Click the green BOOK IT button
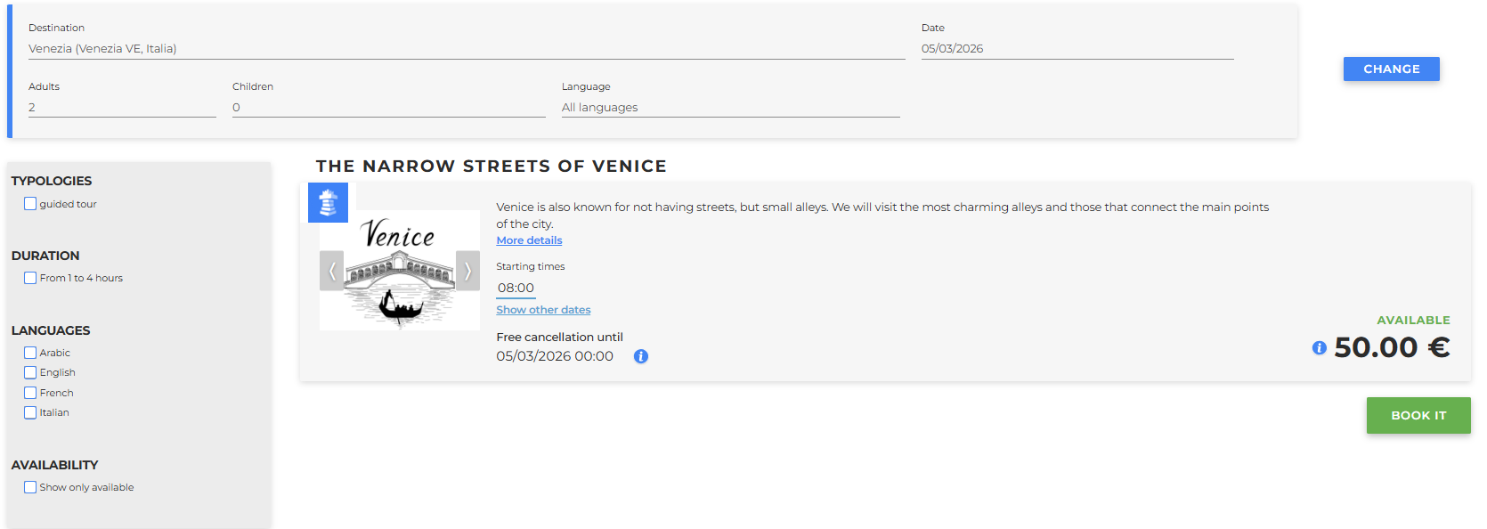 click(x=1418, y=415)
